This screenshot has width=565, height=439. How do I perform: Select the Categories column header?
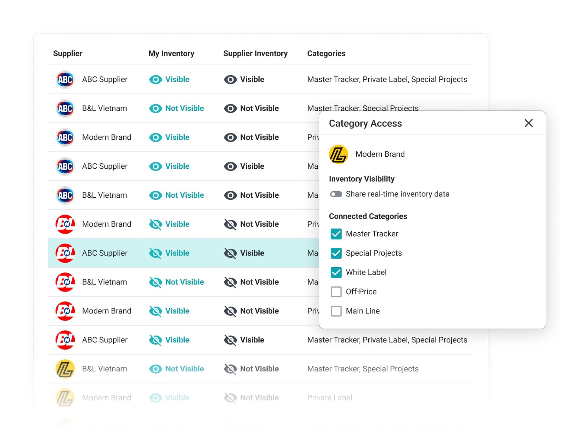coord(326,53)
